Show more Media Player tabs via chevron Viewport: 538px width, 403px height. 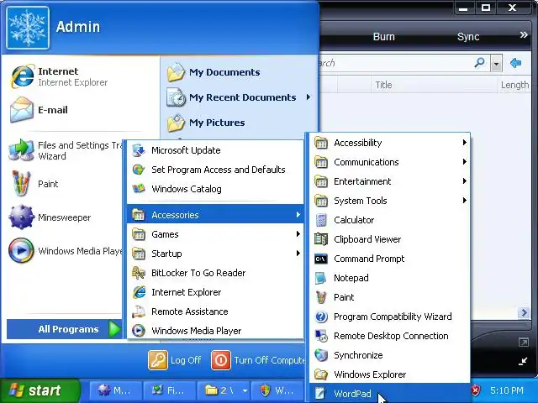point(524,35)
